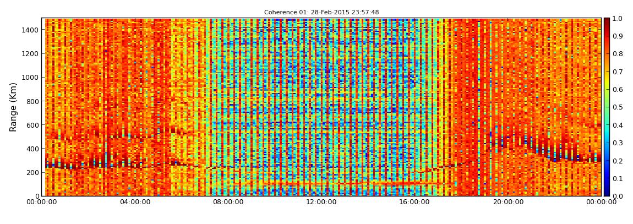Image resolution: width=633 pixels, height=224 pixels.
Task: Click the colorbar label 1.0
Action: [618, 19]
